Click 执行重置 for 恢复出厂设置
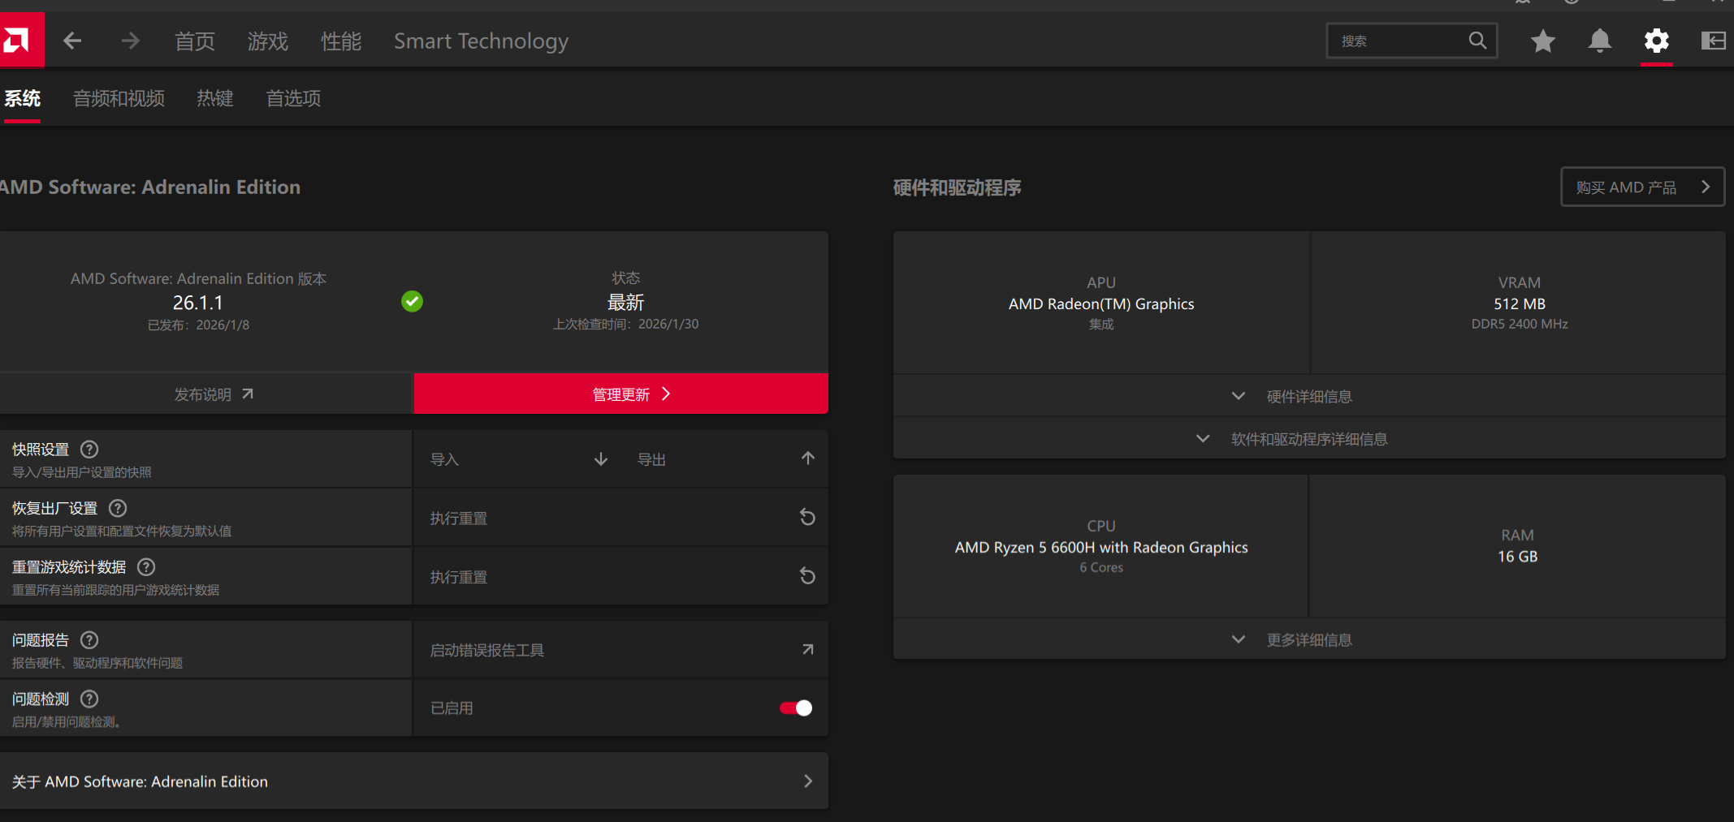Screen dimensions: 1734x822 point(459,518)
